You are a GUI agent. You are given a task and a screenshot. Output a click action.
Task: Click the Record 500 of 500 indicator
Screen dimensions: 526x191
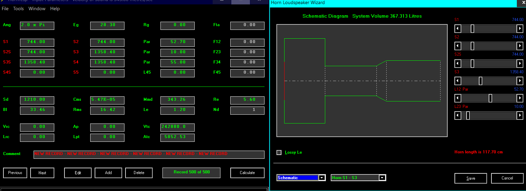click(192, 173)
